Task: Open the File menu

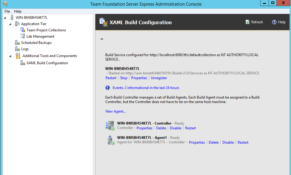Action: point(7,11)
